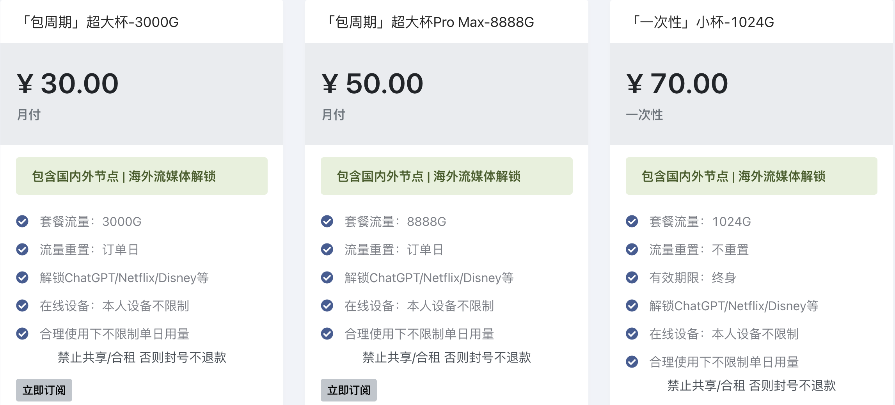Click checkmark icon next to 流量重置：不重置
The image size is (895, 405).
pos(632,250)
